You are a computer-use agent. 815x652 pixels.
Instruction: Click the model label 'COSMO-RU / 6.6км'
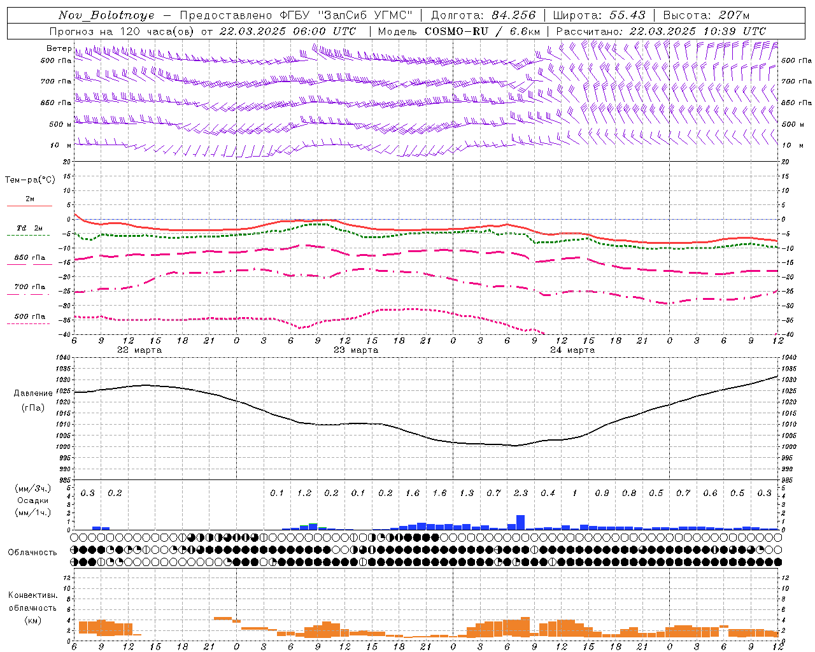[482, 31]
